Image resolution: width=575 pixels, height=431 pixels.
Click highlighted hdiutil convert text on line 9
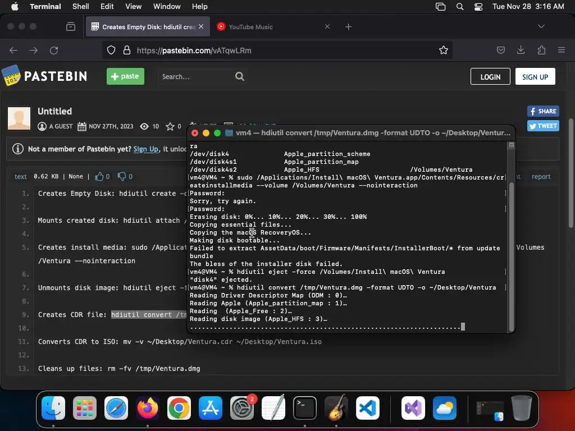(x=149, y=314)
